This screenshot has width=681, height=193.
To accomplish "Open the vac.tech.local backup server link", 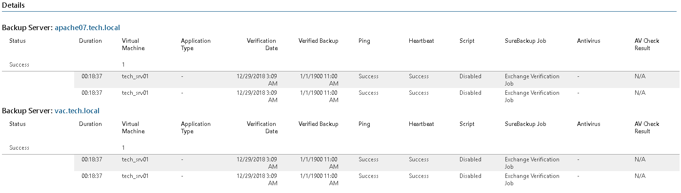I will click(x=77, y=111).
